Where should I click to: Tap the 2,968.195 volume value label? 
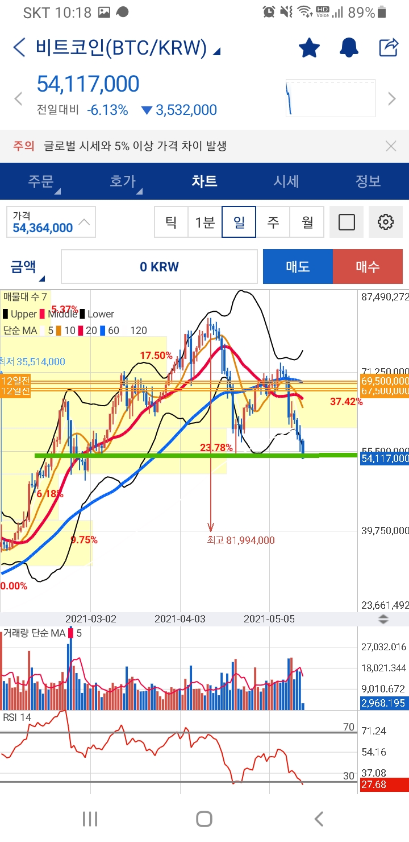coord(384,703)
